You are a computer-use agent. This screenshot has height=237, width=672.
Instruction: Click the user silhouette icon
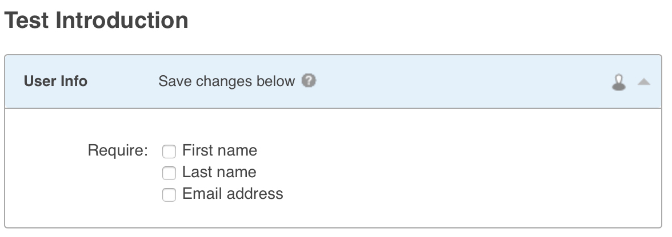(618, 83)
